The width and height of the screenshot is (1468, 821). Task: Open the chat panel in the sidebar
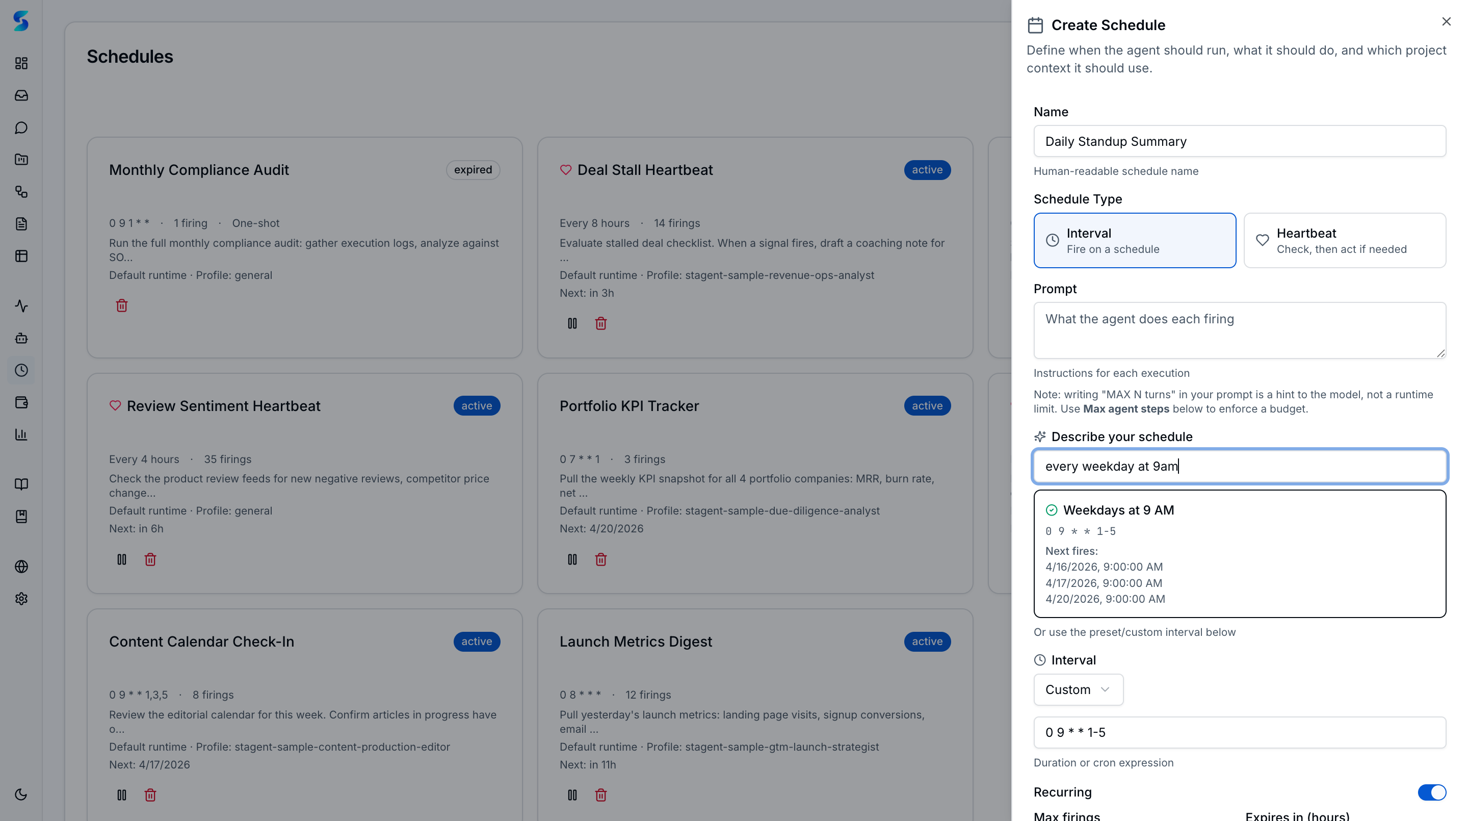[21, 127]
